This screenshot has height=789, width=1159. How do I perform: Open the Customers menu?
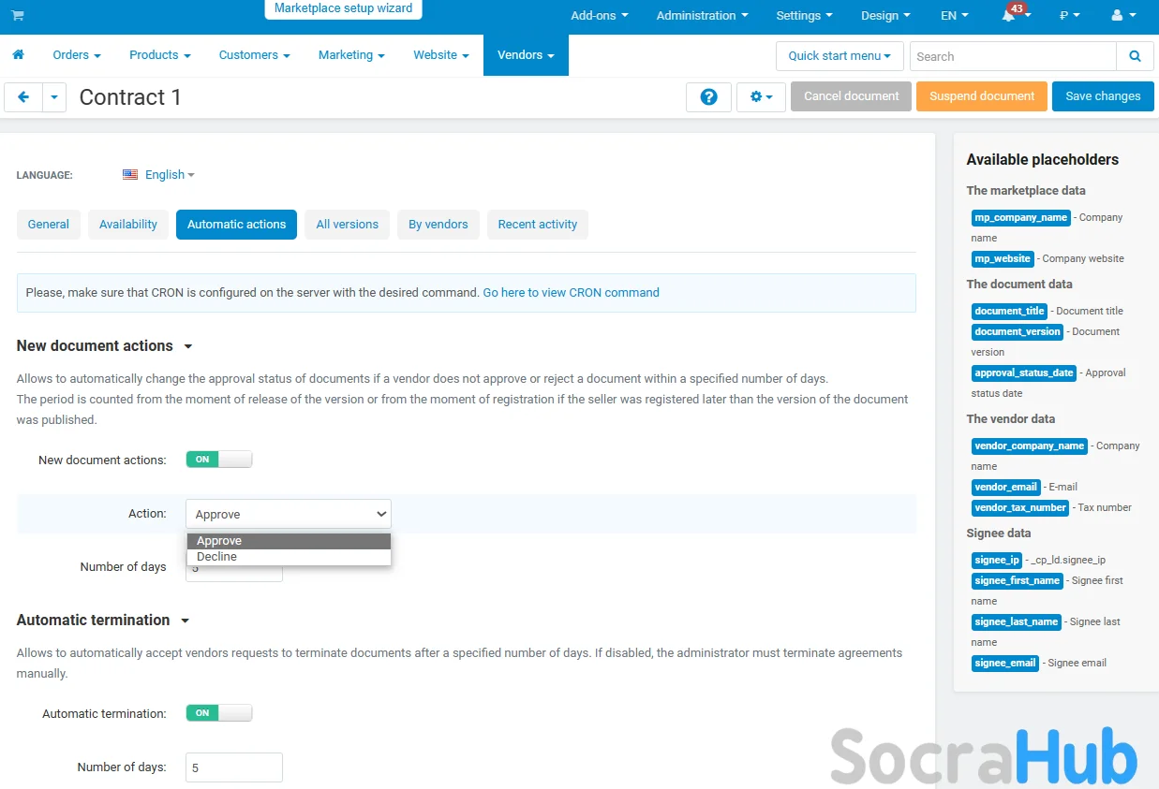(x=255, y=55)
